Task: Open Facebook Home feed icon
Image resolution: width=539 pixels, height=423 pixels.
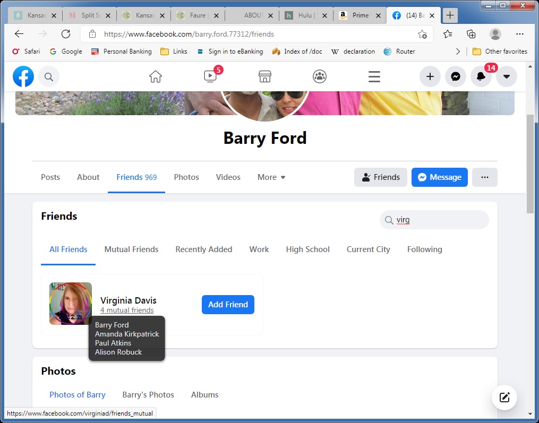Action: (156, 77)
